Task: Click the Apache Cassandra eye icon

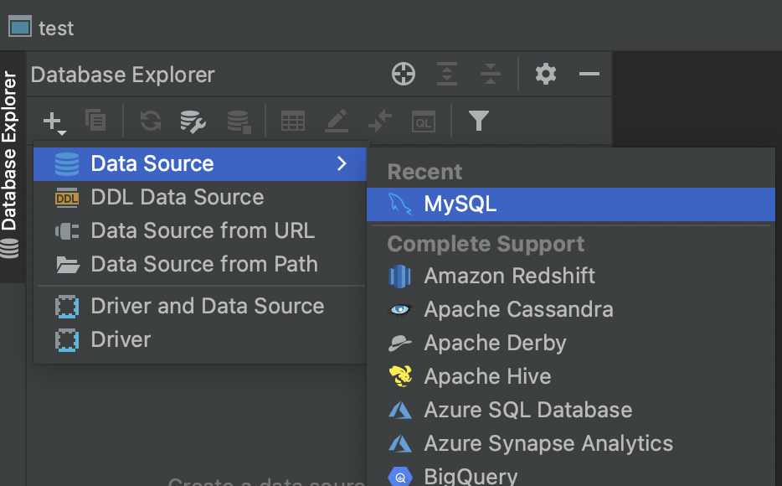Action: 400,310
